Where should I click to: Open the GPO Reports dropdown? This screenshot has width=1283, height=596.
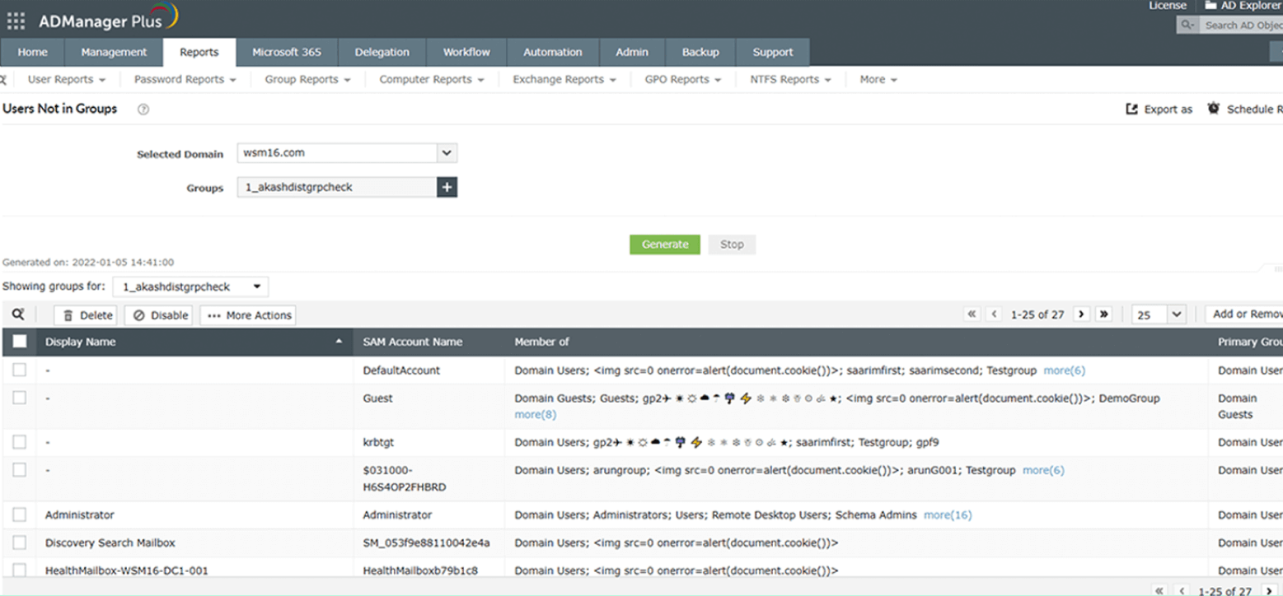pos(684,80)
